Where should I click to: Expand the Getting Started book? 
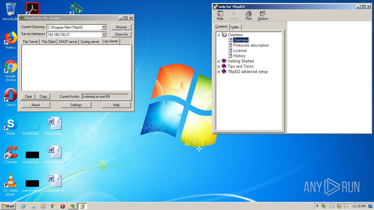pyautogui.click(x=219, y=61)
